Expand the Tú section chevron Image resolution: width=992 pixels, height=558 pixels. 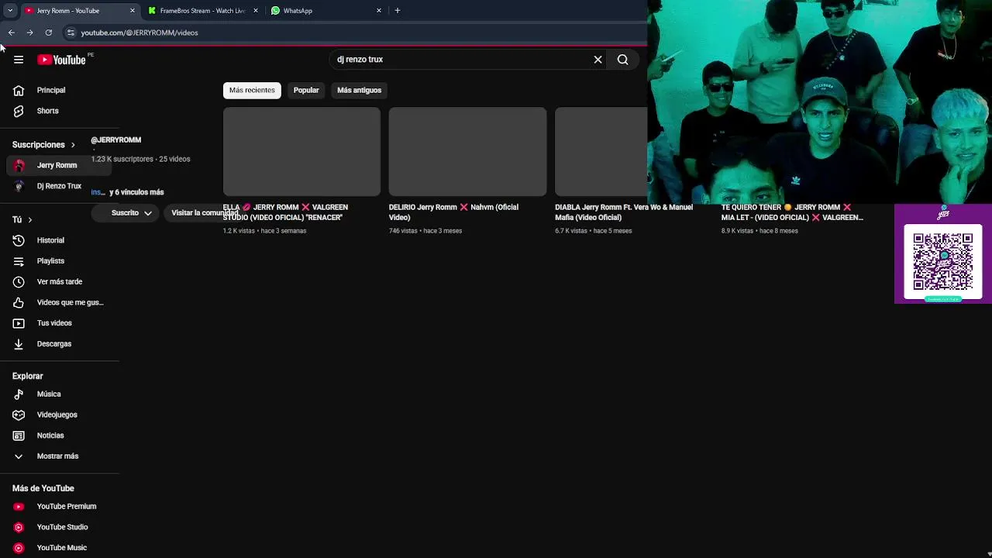[x=29, y=220]
